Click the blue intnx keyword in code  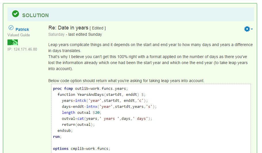pyautogui.click(x=92, y=106)
